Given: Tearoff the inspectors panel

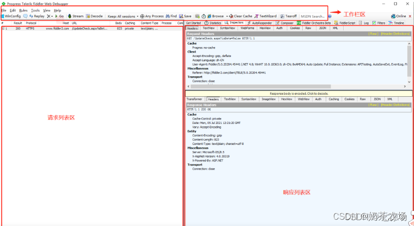Looking at the screenshot, I should (x=289, y=16).
